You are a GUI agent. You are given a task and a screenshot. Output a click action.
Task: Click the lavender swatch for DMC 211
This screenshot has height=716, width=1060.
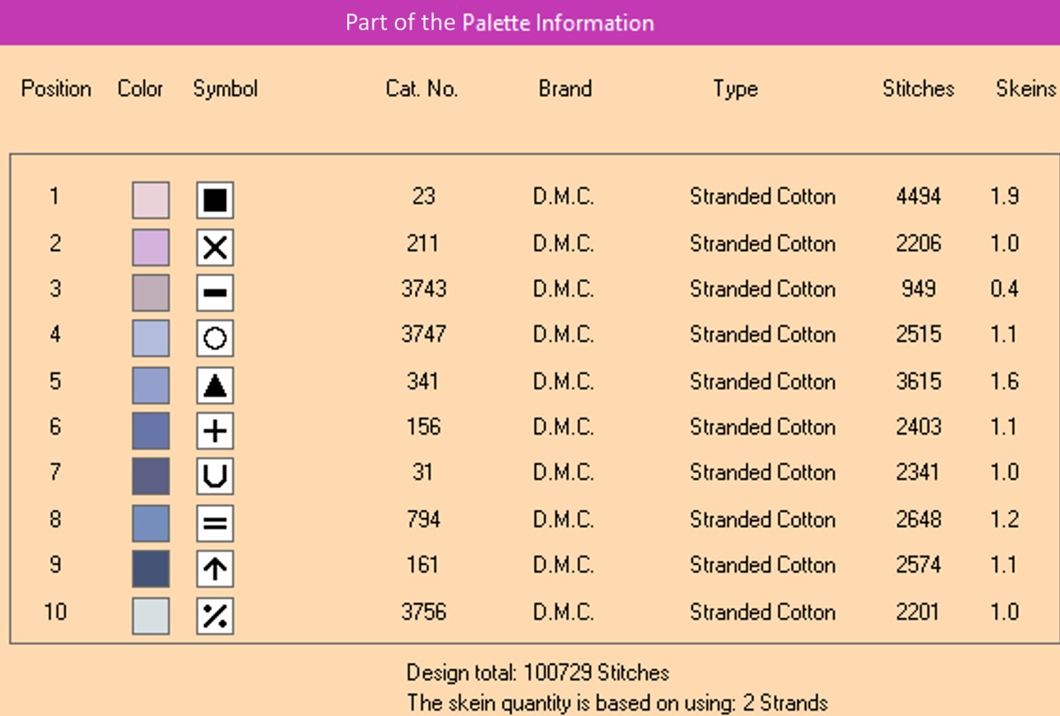point(150,248)
